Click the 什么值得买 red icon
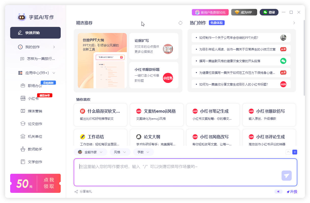This screenshot has height=203, width=310. (83, 111)
